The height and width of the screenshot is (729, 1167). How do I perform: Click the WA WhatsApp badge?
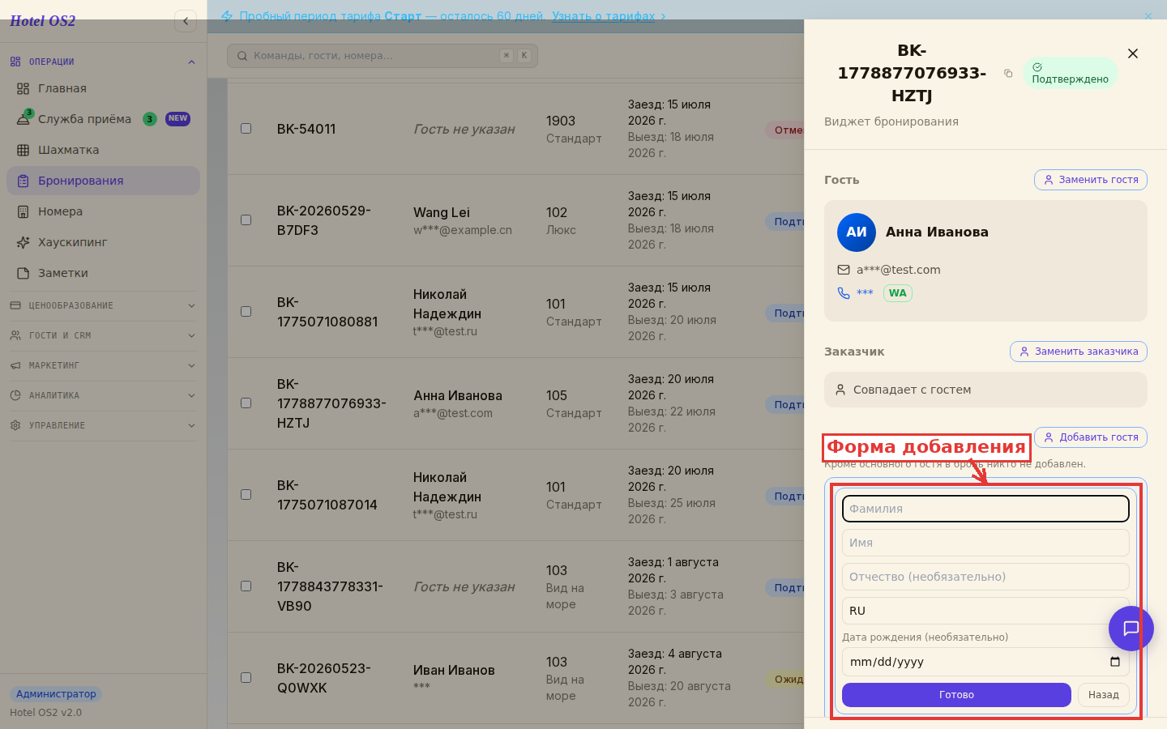(x=897, y=293)
